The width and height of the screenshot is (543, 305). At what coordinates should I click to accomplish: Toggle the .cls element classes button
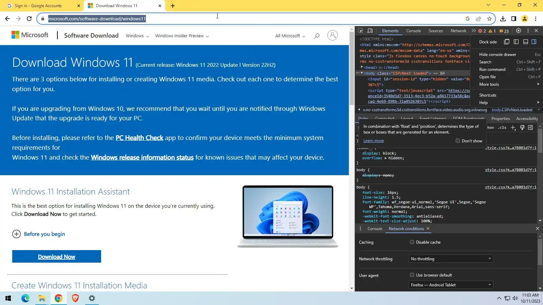[x=502, y=128]
